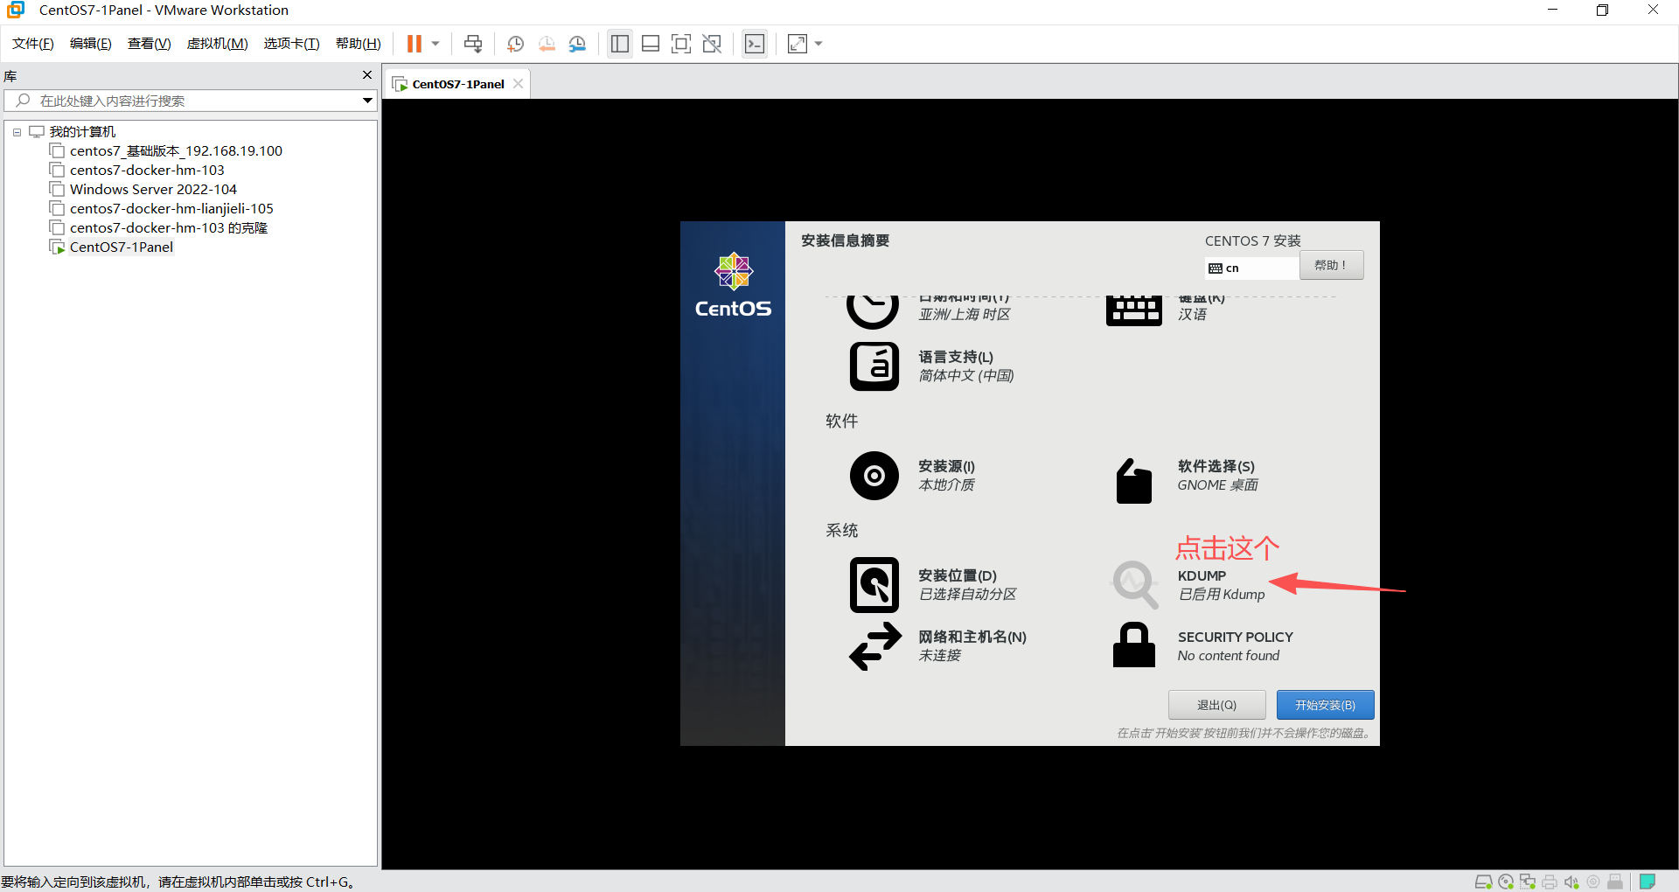The width and height of the screenshot is (1679, 892).
Task: Open the 编辑(E) menu
Action: [x=90, y=44]
